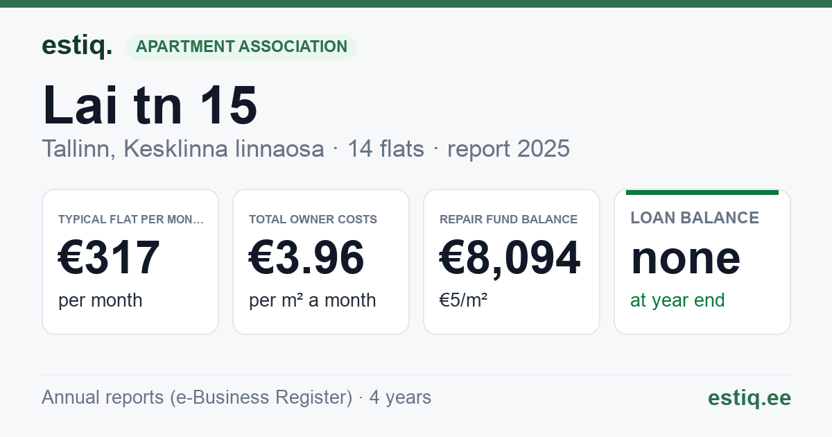This screenshot has width=832, height=437.
Task: Open the Total owner costs card
Action: coord(321,262)
